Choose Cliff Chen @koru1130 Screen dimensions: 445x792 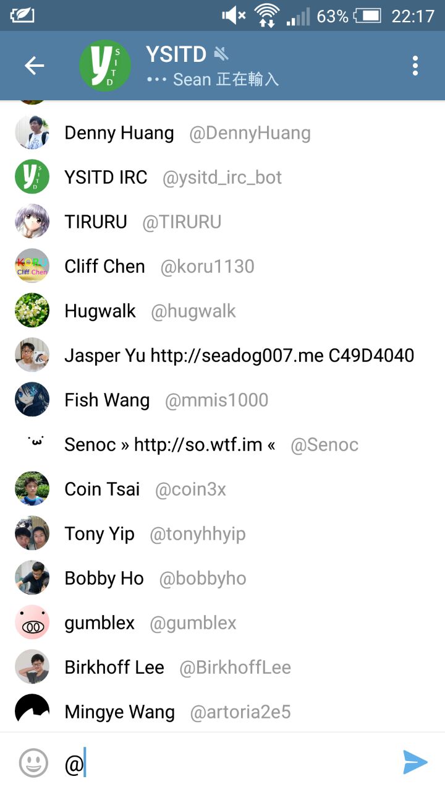click(222, 266)
